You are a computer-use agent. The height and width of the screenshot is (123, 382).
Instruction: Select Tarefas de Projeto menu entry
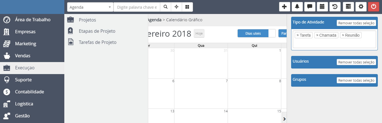point(97,42)
